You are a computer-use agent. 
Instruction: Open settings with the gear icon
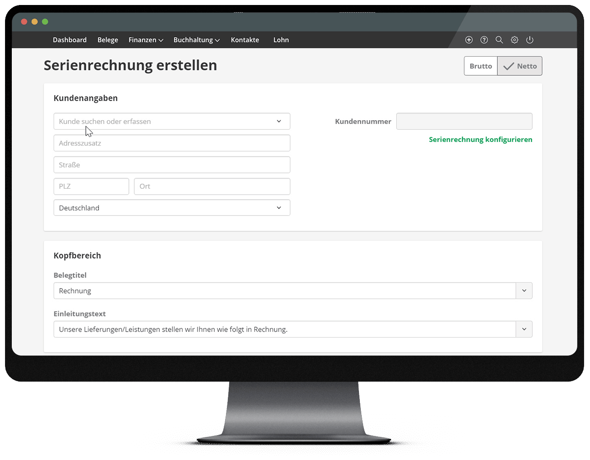[x=515, y=40]
